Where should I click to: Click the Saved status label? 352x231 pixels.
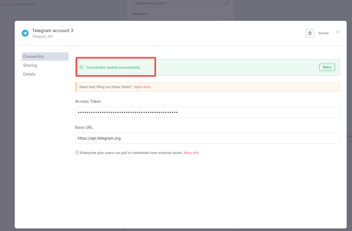pos(323,33)
